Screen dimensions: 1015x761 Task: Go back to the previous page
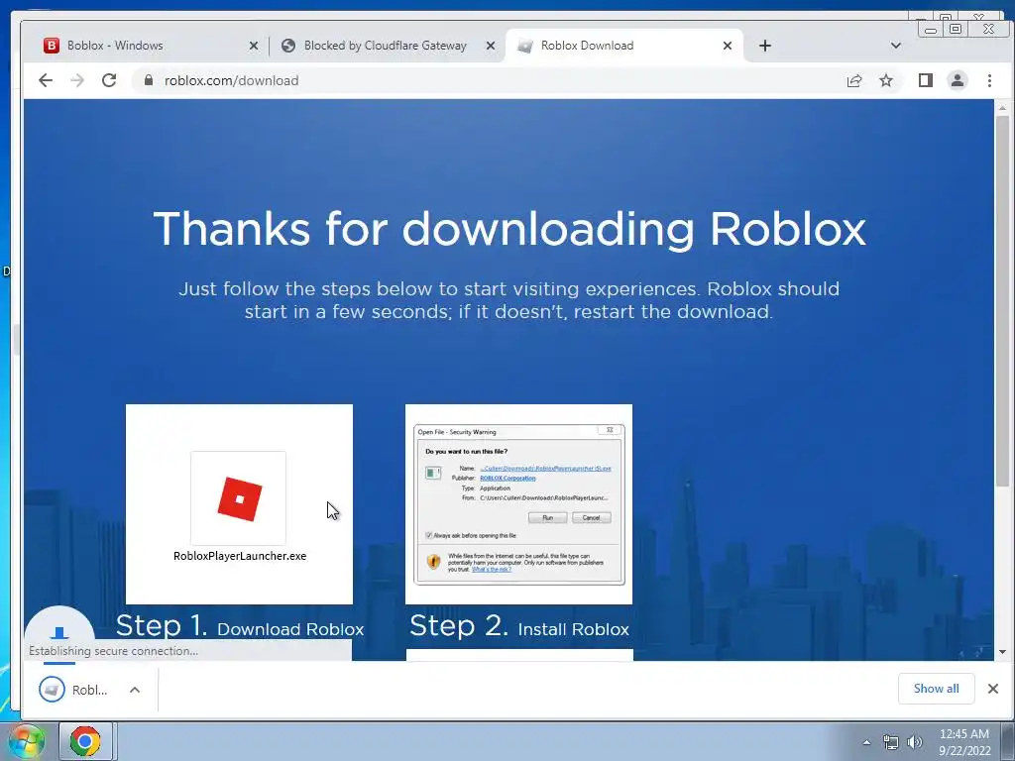click(46, 80)
